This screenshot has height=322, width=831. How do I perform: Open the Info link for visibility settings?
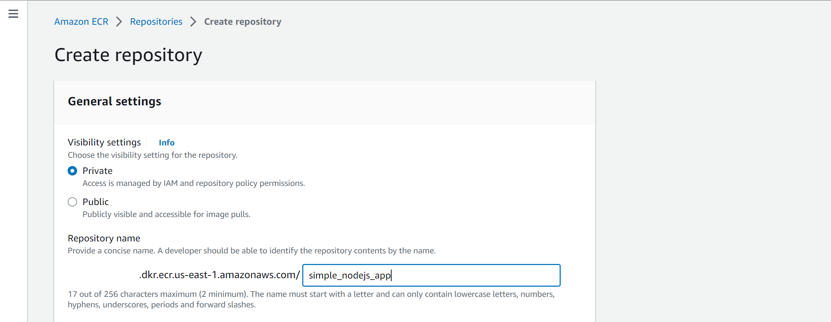click(167, 142)
